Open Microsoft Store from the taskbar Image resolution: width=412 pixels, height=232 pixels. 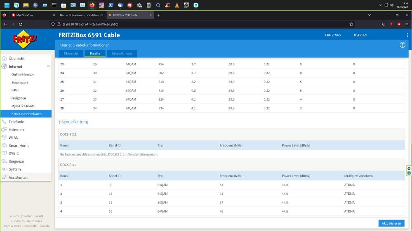tap(64, 5)
